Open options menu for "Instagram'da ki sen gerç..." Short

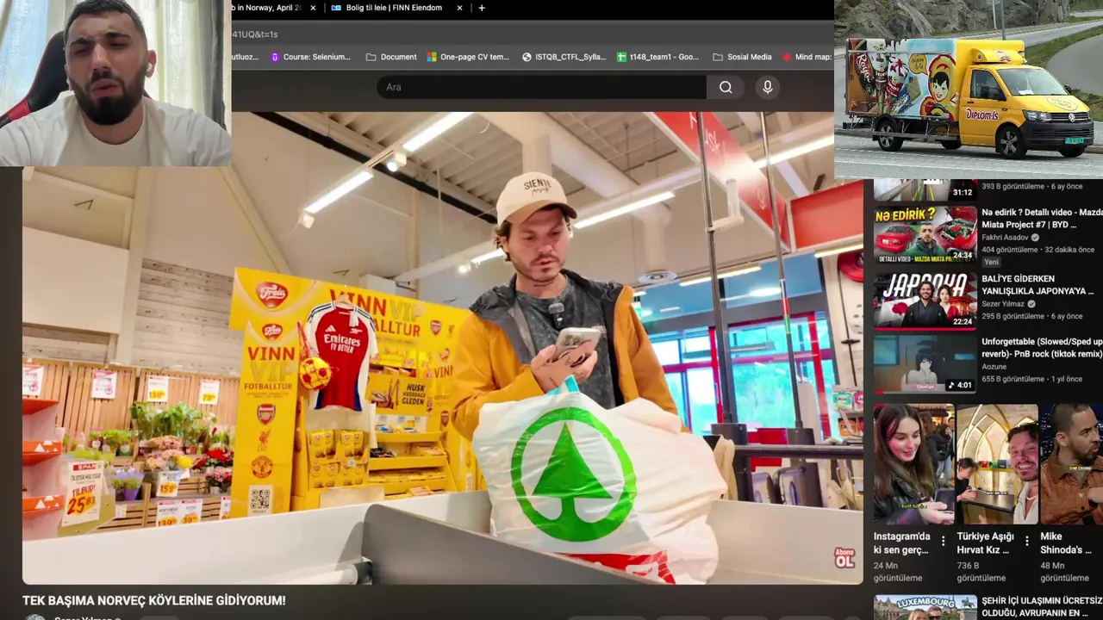click(943, 542)
